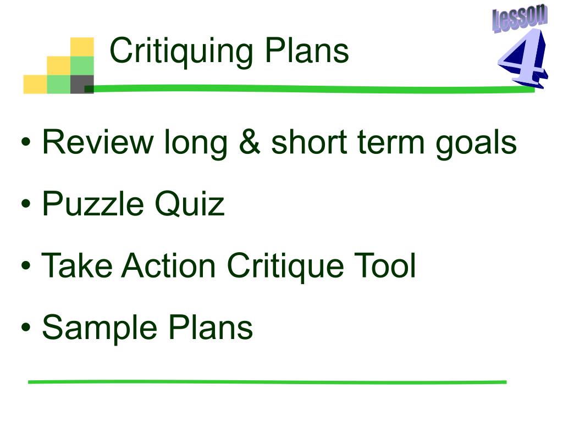Select the large blue number 4 graphic
This screenshot has width=563, height=422.
click(523, 58)
